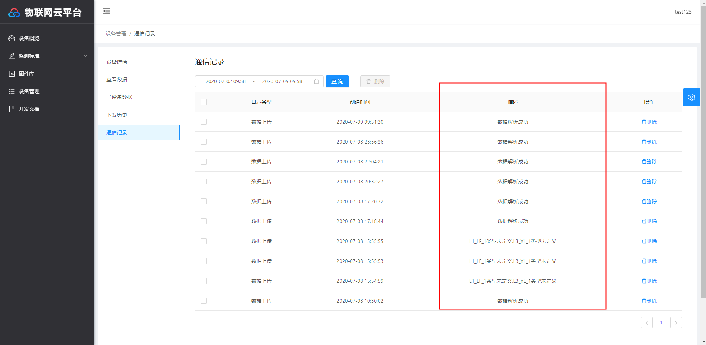Click the start date 2020-07-02 09:58 field
The image size is (706, 345).
pos(225,81)
